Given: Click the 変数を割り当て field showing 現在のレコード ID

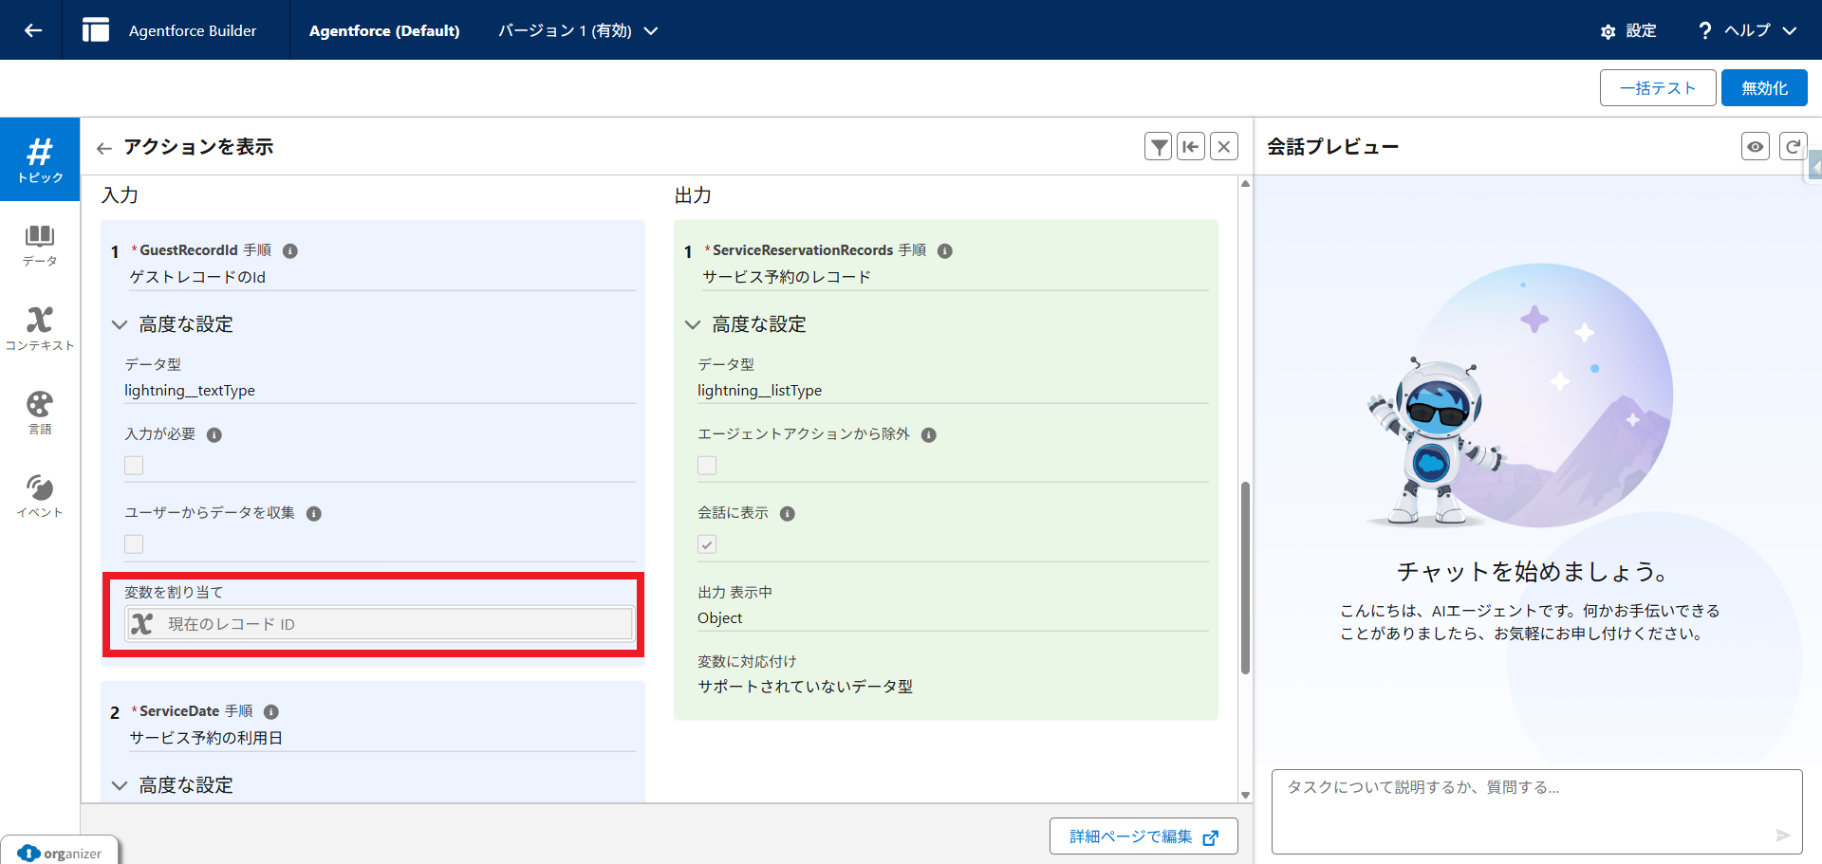Looking at the screenshot, I should (x=380, y=624).
